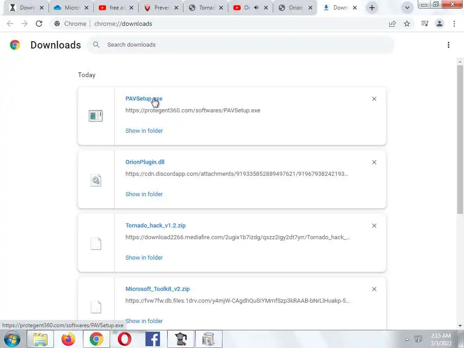Focus the Search downloads field
Screen dimensions: 464x348
click(x=240, y=45)
